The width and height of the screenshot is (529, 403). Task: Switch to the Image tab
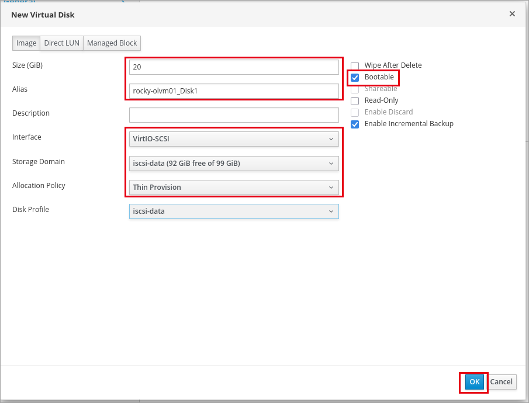(x=26, y=43)
